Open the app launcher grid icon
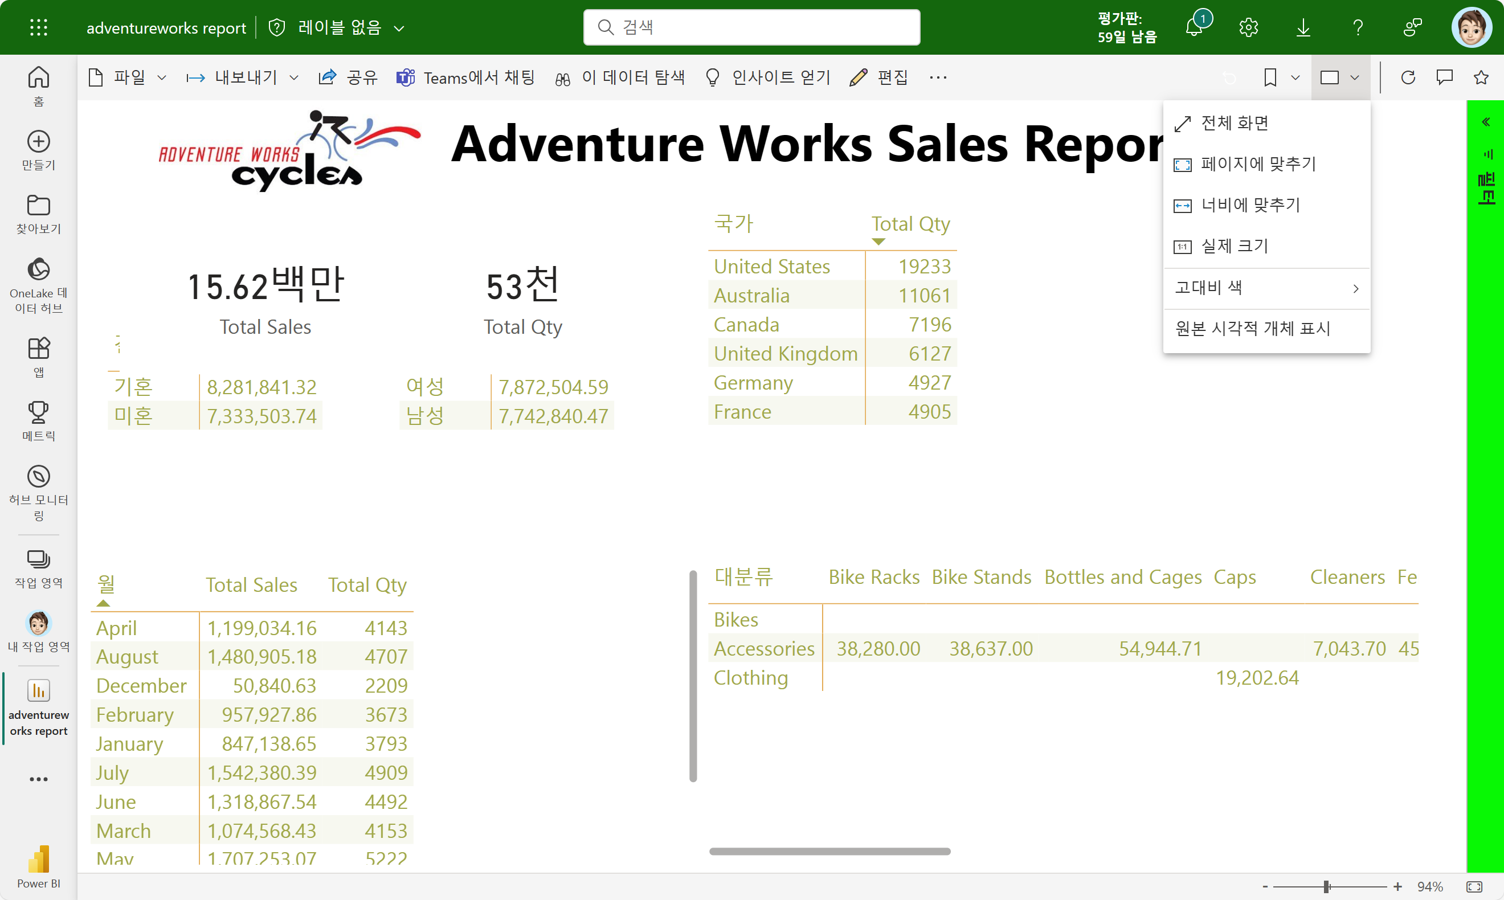This screenshot has width=1504, height=900. pos(39,27)
